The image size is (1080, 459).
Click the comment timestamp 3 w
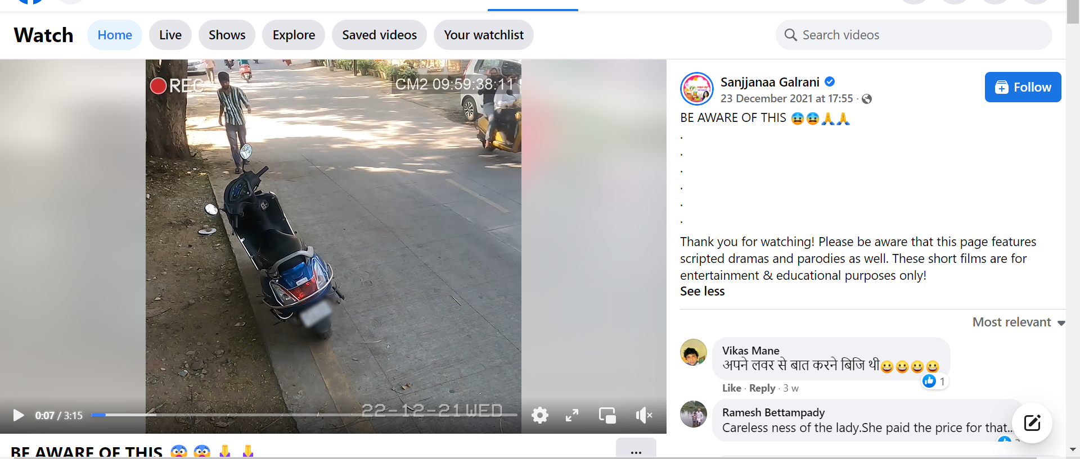(791, 388)
